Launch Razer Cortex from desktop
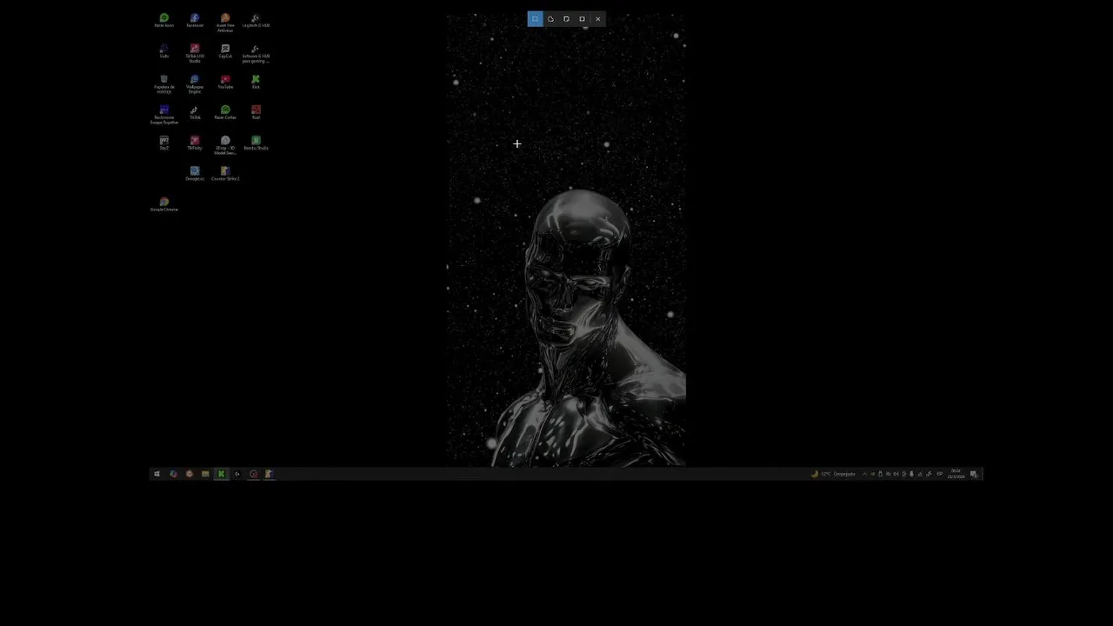This screenshot has width=1113, height=626. point(225,112)
